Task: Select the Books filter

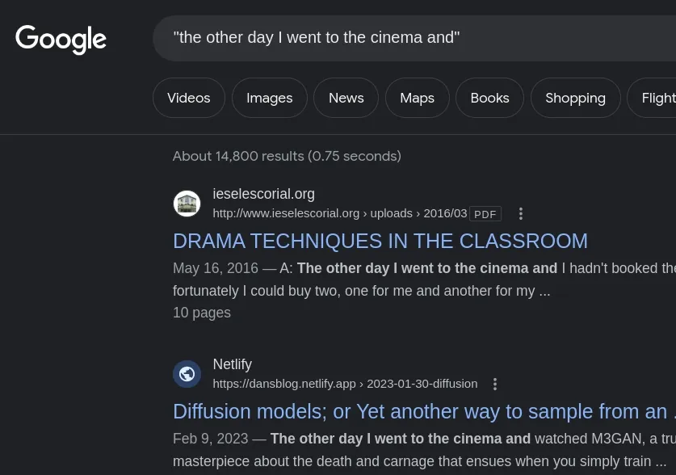Action: click(489, 98)
